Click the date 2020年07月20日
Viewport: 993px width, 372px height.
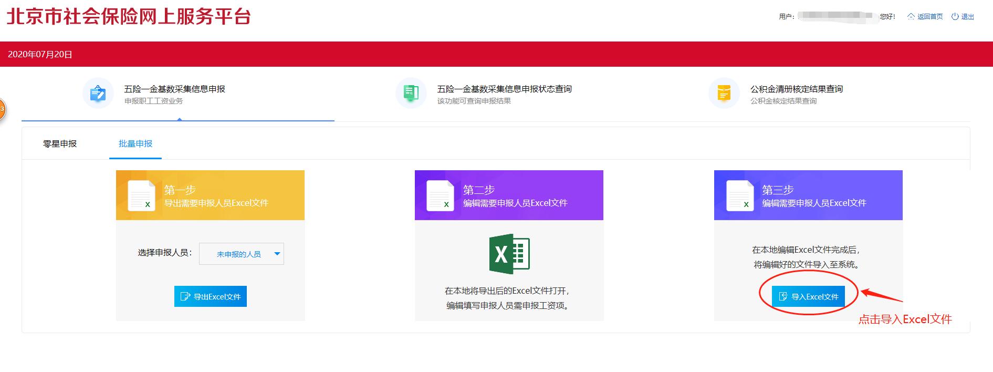coord(40,54)
